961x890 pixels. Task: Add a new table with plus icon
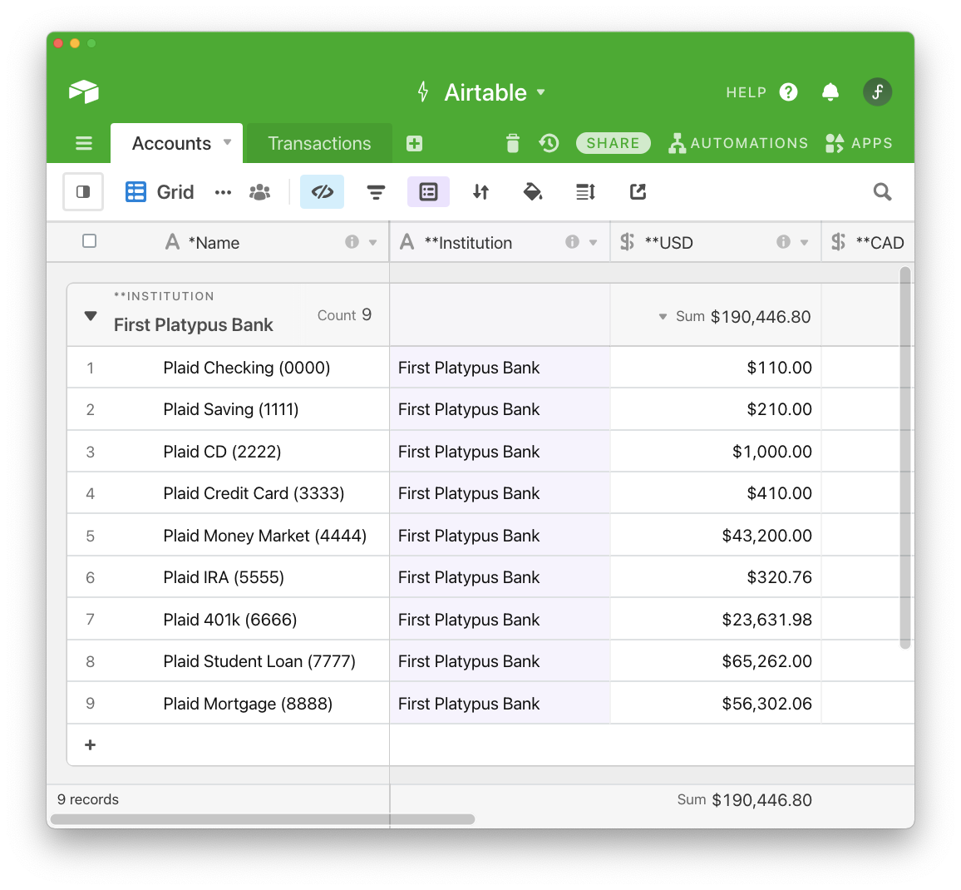tap(414, 144)
